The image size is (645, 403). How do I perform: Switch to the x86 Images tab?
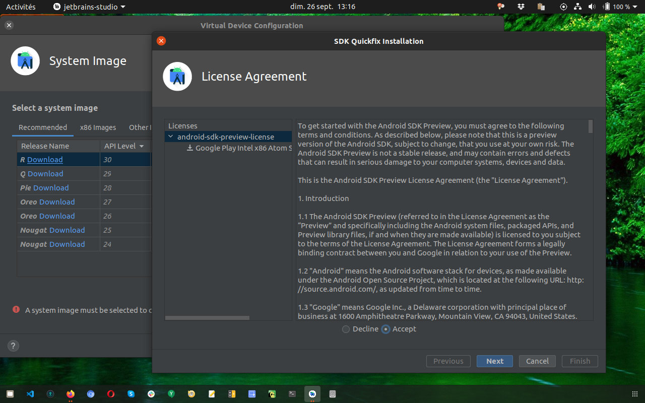98,127
